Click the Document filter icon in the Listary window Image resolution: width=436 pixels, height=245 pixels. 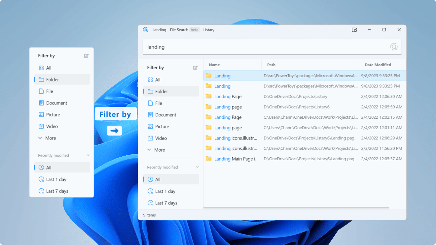[x=150, y=115]
